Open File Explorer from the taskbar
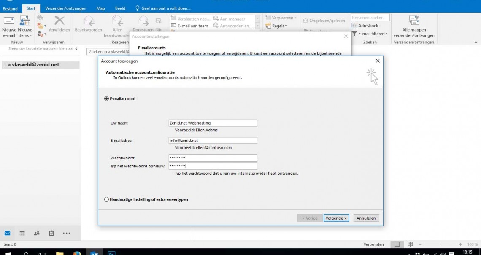The image size is (481, 255). (59, 253)
